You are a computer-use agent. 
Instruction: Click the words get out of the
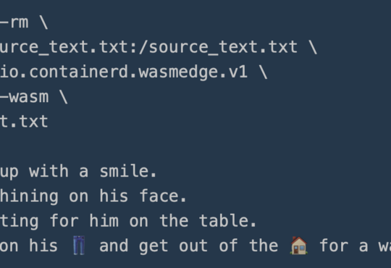pos(209,246)
